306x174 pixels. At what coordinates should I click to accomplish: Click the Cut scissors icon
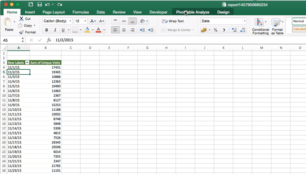pos(21,19)
